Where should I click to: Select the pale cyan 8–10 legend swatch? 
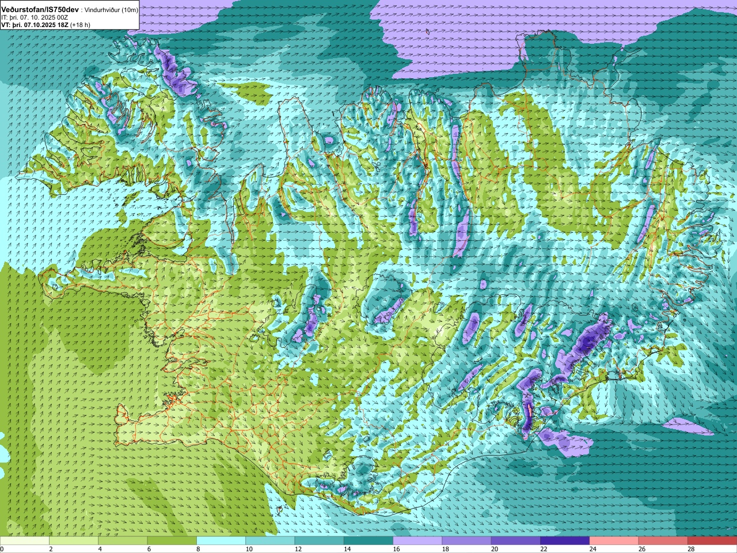click(x=221, y=541)
